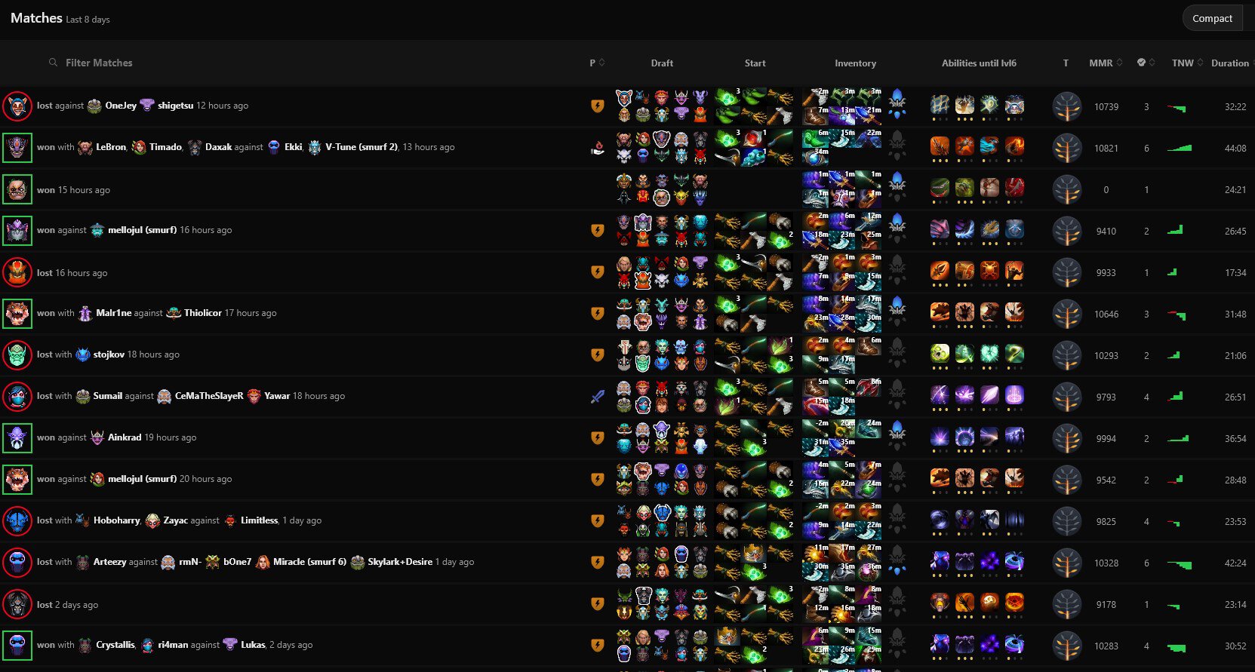Image resolution: width=1255 pixels, height=672 pixels.
Task: Click hero portrait next to LeBron name
Action: click(x=85, y=147)
